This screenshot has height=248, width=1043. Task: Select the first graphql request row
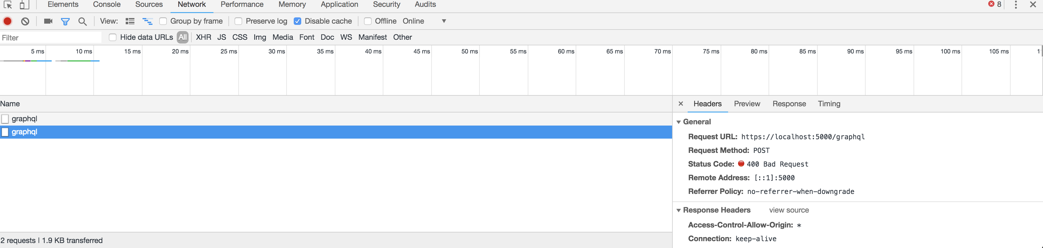coord(336,119)
